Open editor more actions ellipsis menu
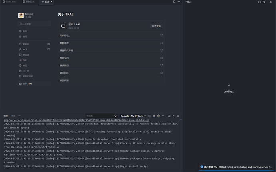The width and height of the screenshot is (276, 172). (x=179, y=2)
